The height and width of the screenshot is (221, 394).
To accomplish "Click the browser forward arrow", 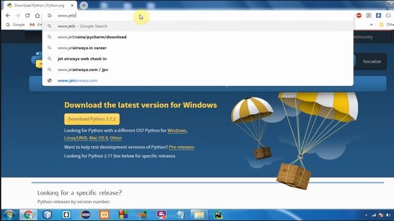I will click(x=17, y=15).
